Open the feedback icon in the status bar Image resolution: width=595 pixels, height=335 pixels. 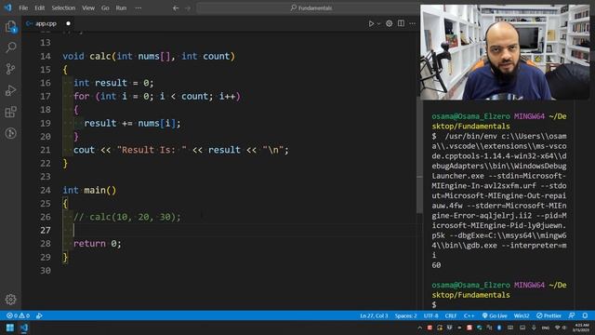pos(572,315)
